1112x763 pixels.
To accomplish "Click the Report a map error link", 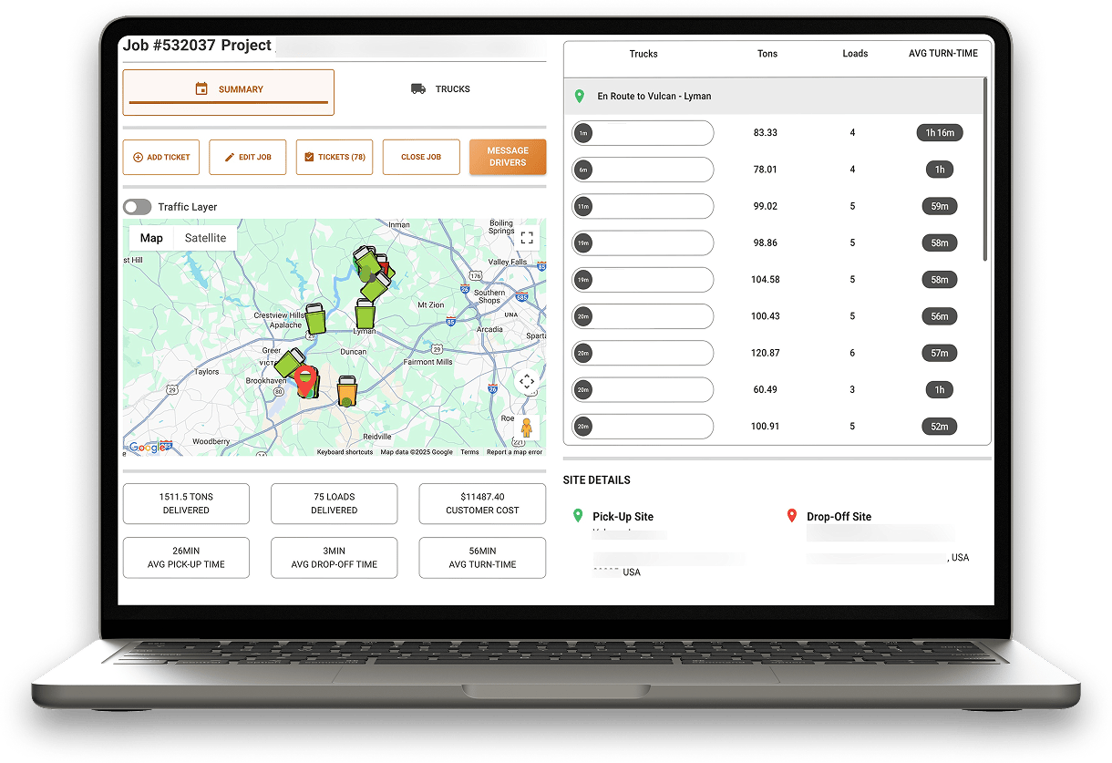I will (x=514, y=450).
